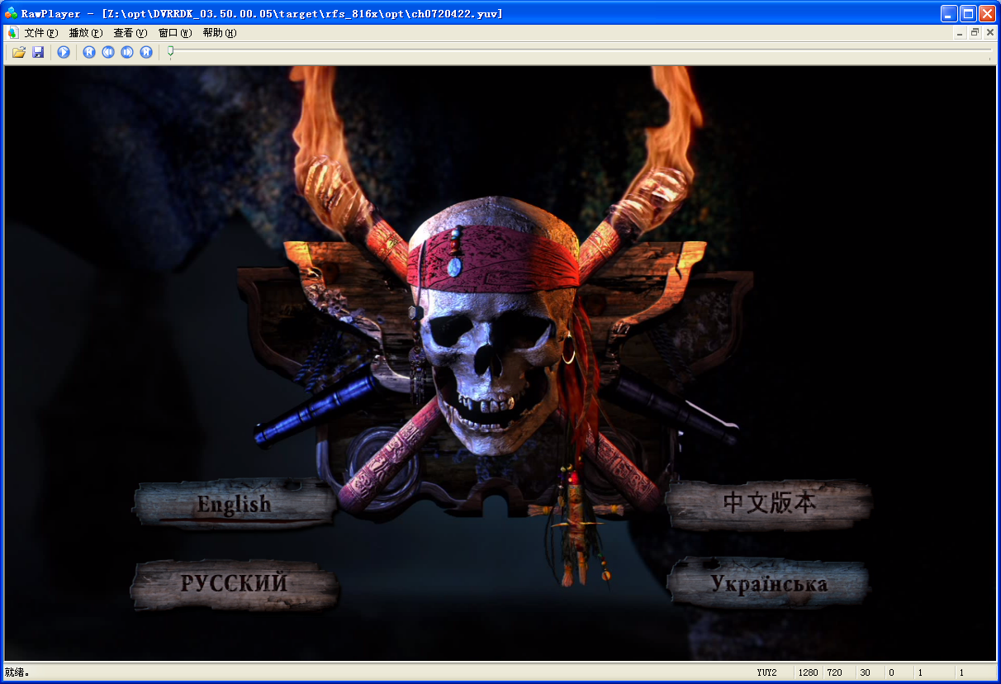Open the 窗口(W) menu
This screenshot has height=684, width=1001.
(x=175, y=33)
